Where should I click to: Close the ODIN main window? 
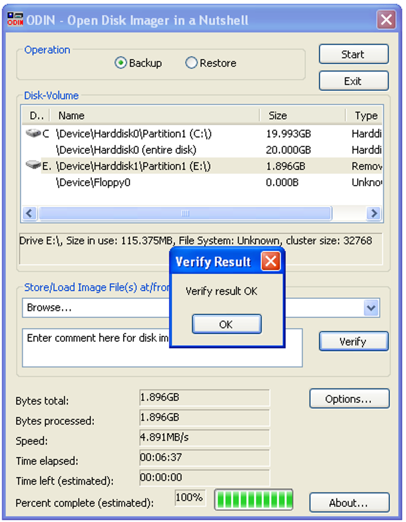[x=386, y=19]
